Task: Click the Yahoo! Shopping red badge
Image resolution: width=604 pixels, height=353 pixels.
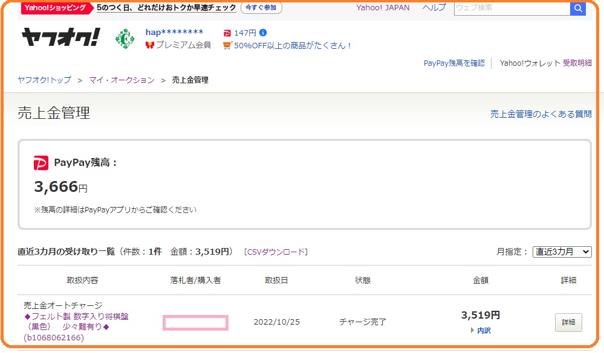Action: pos(57,8)
